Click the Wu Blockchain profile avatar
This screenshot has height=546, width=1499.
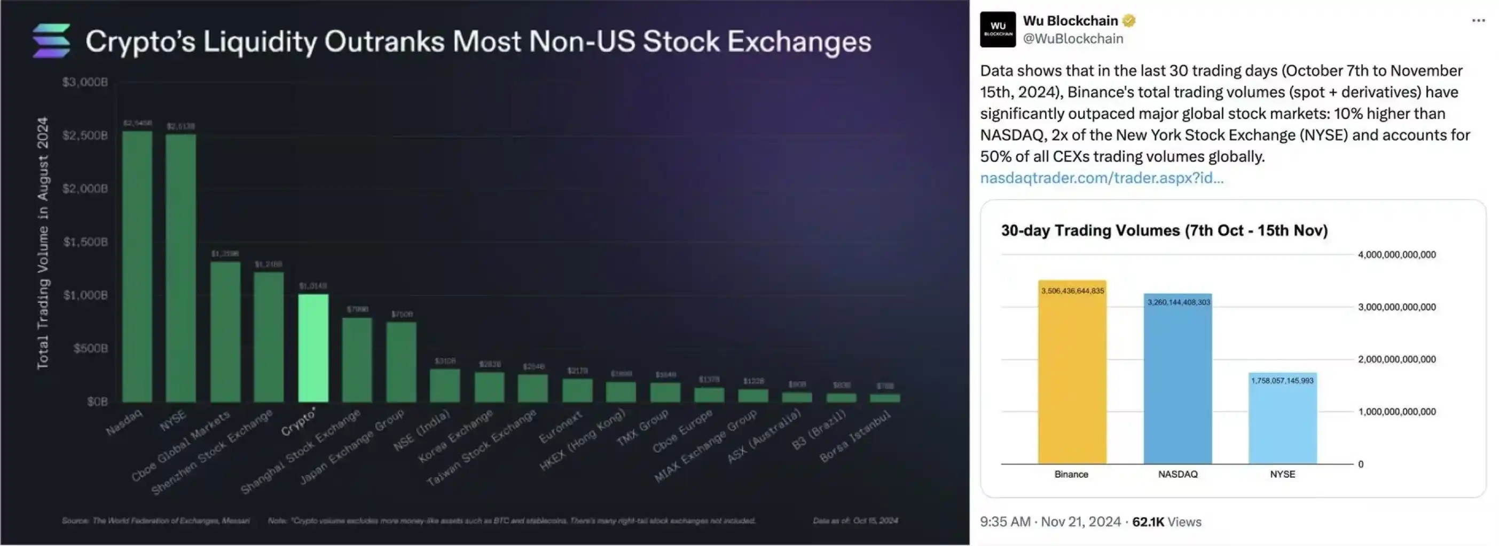(998, 29)
